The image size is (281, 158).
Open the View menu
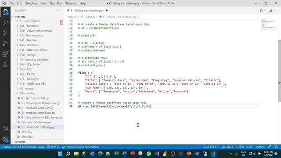[x=43, y=3]
